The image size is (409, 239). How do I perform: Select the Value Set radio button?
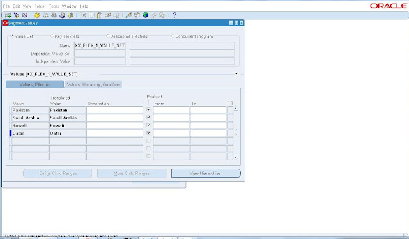pyautogui.click(x=12, y=36)
